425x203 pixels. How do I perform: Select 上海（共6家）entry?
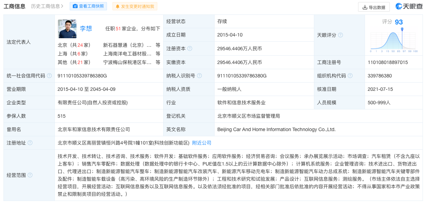coord(73,54)
